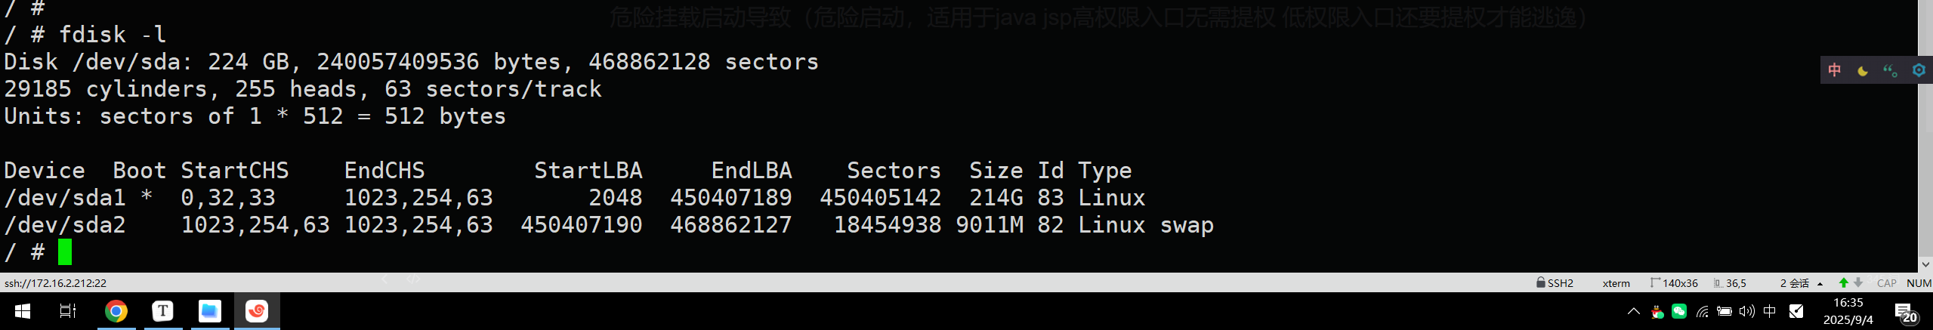Screen dimensions: 1933x330
Task: Click the green upload arrow indicator
Action: tap(1844, 282)
